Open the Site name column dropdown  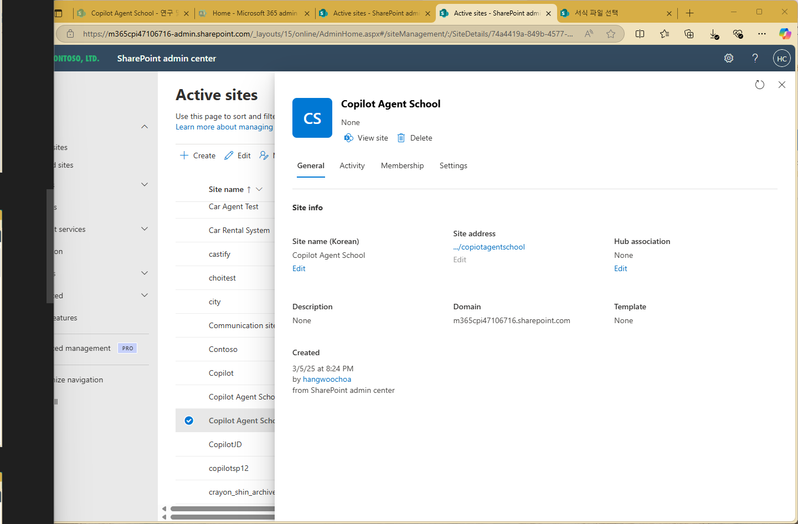[259, 189]
